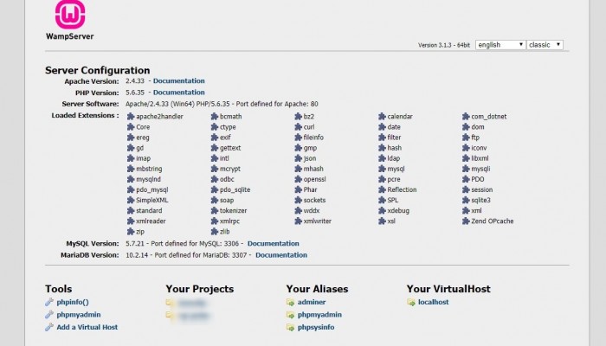Click the folder icon beside phpsysinfo alias
The image size is (606, 346).
(x=290, y=327)
